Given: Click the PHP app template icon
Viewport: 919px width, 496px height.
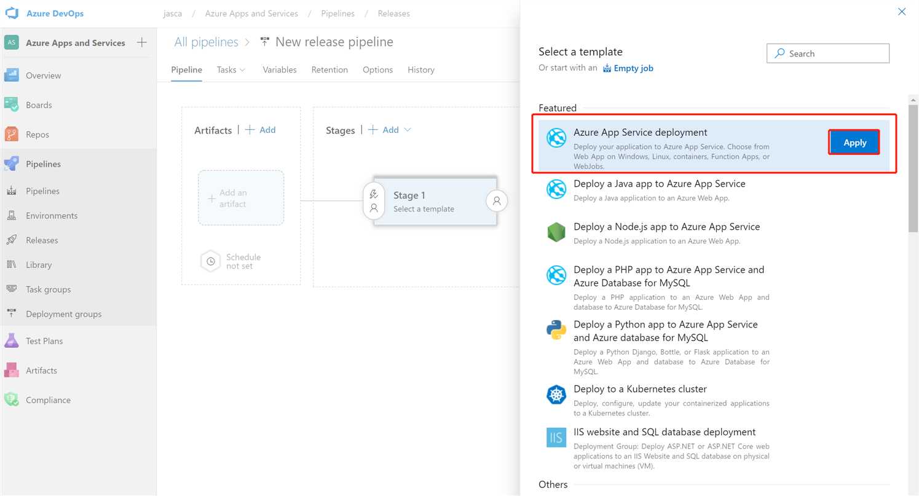Looking at the screenshot, I should [556, 275].
